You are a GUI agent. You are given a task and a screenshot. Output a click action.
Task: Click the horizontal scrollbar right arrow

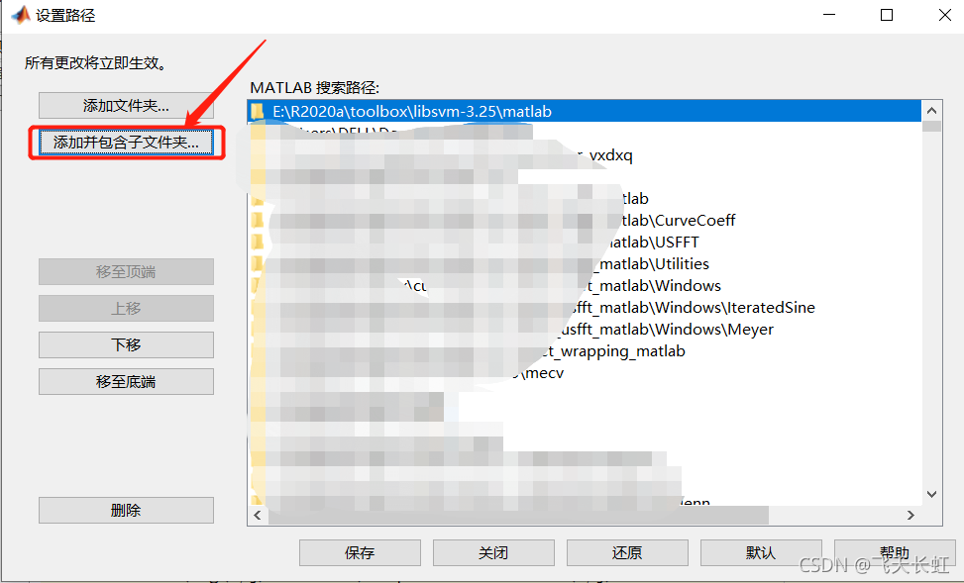tap(912, 515)
